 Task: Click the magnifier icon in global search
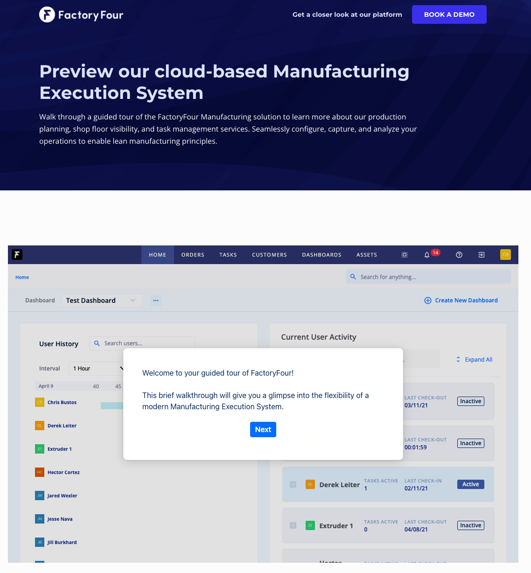pos(353,277)
